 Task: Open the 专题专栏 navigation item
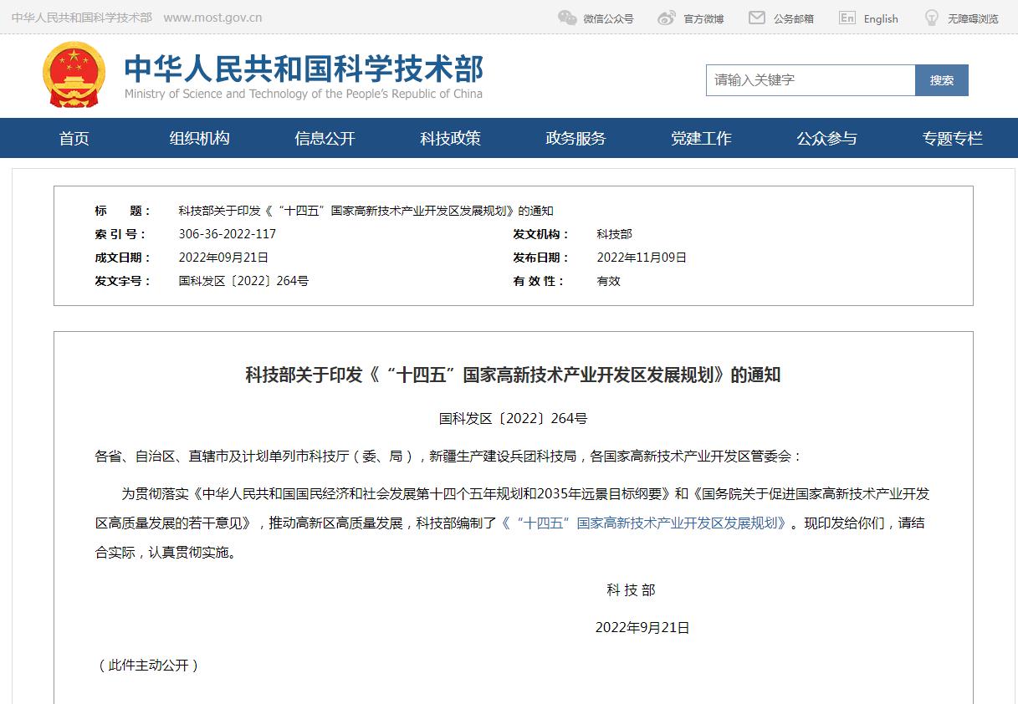tap(952, 139)
